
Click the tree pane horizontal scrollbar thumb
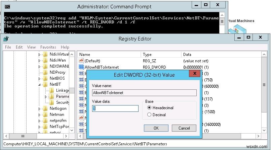click(23, 136)
